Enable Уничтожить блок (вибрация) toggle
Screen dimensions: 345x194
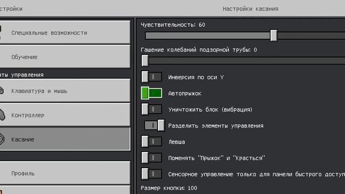point(151,109)
